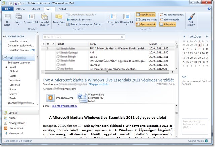Switch to Mappák ribbon tab
This screenshot has width=215, height=147.
coord(36,9)
